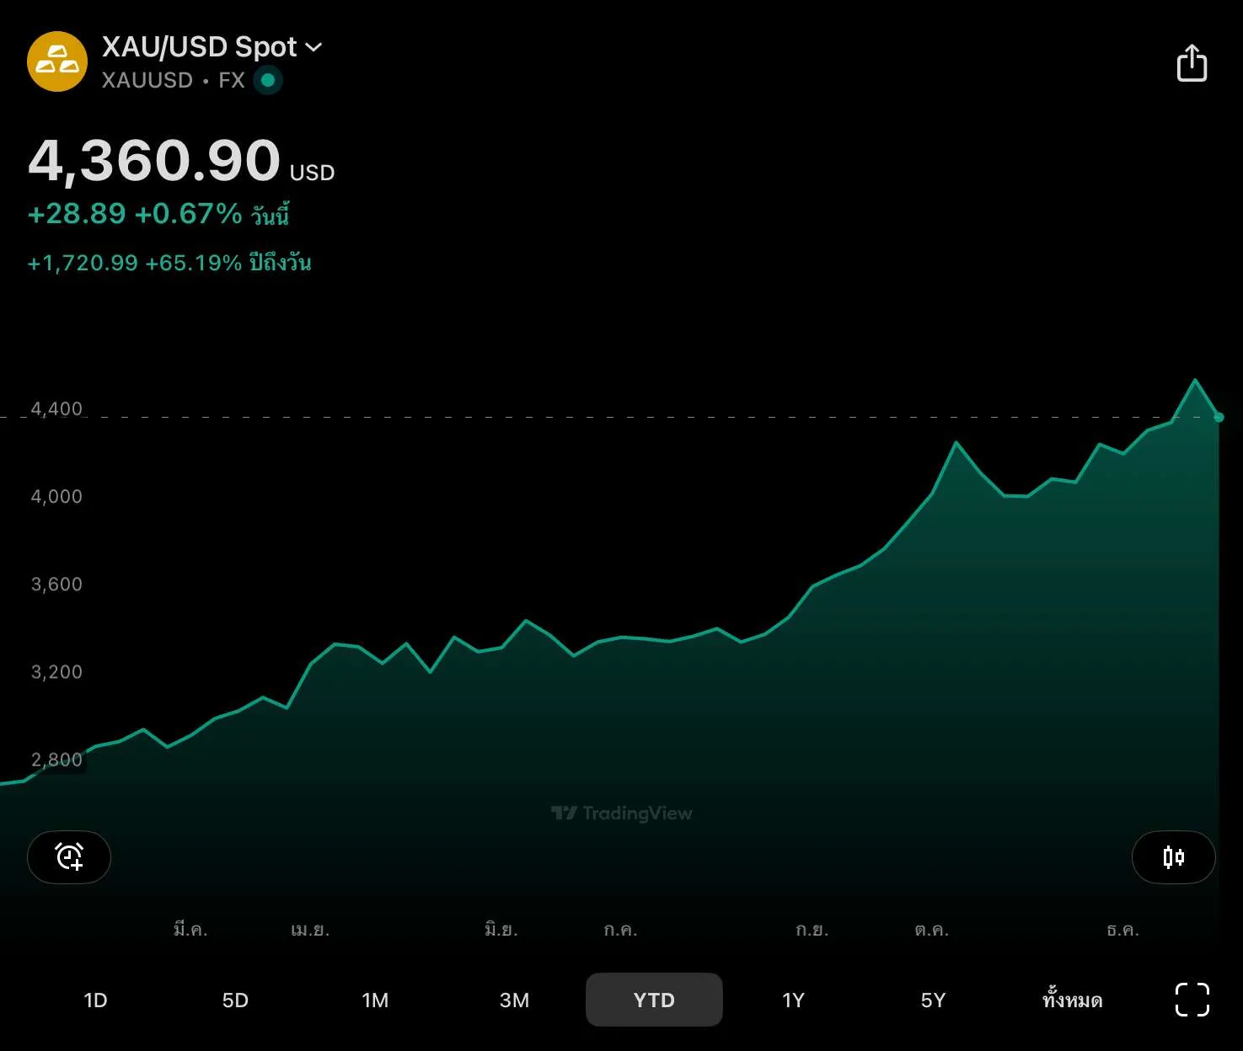Switch chart type with the candlestick icon

(x=1173, y=857)
